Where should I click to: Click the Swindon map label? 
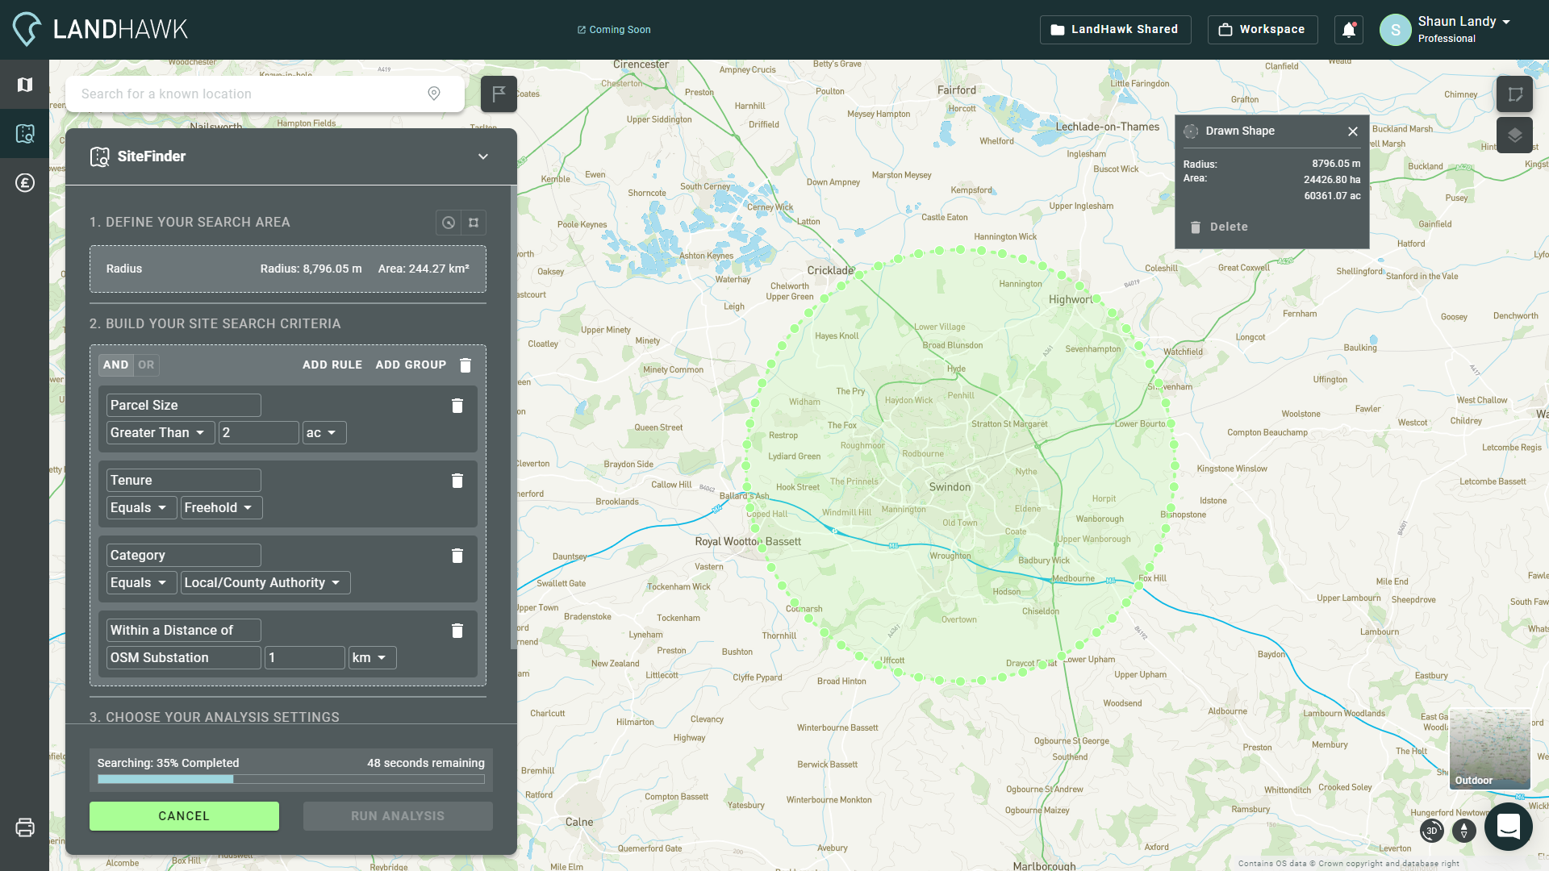pos(950,487)
